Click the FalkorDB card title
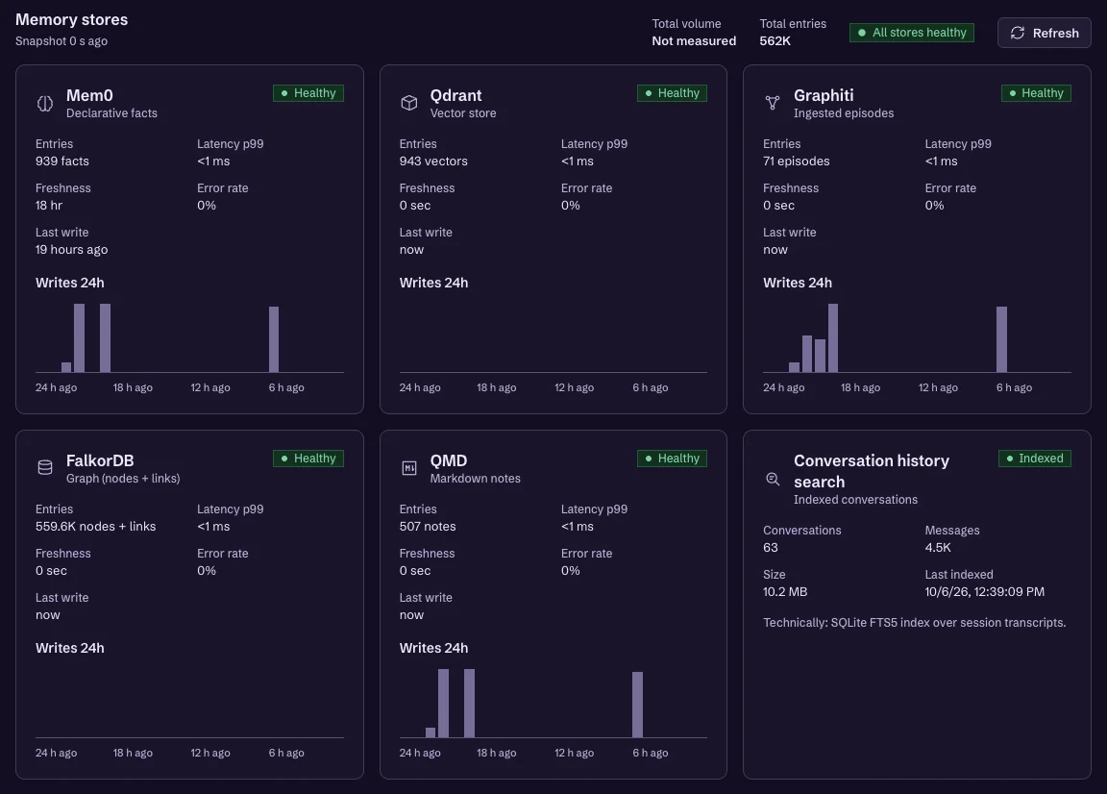The height and width of the screenshot is (794, 1107). 100,460
